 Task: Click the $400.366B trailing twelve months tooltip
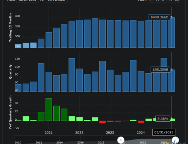click(x=159, y=17)
